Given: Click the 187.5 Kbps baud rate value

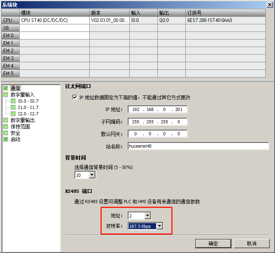Looking at the screenshot, I should [x=142, y=226].
